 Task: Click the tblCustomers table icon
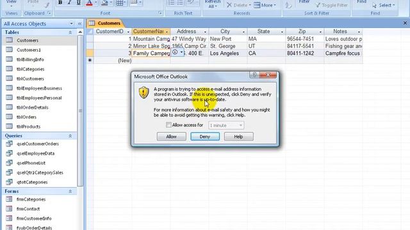(9, 78)
